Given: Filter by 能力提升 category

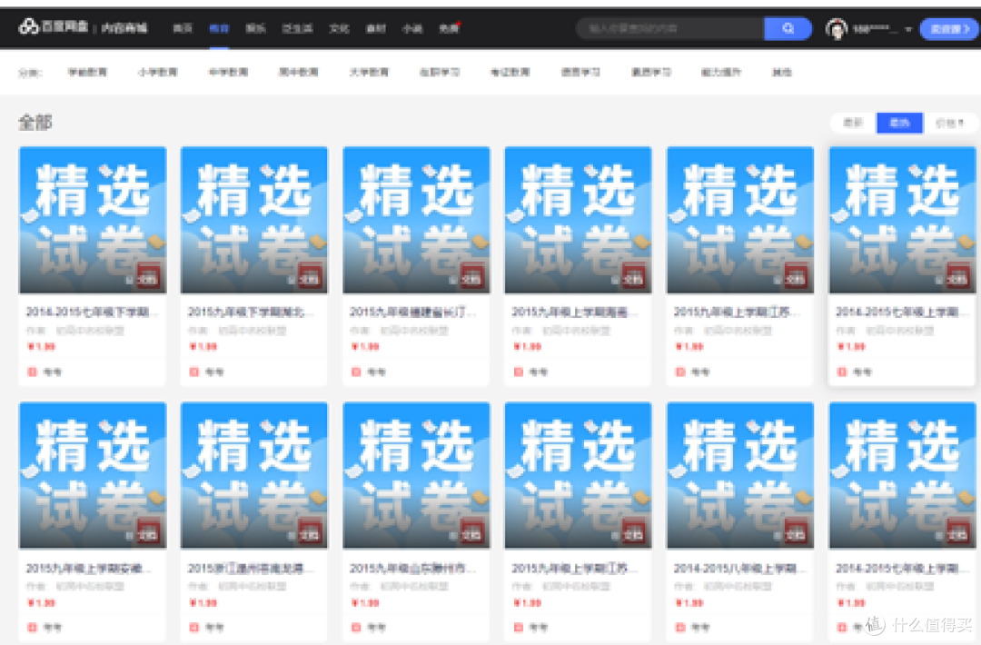Looking at the screenshot, I should click(721, 73).
